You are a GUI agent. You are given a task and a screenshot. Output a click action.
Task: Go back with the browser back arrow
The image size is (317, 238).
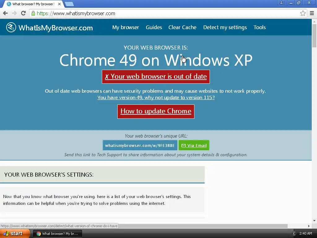[x=6, y=13]
